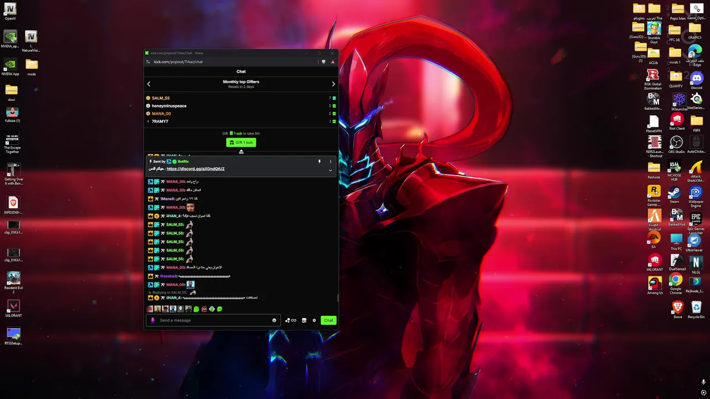Viewport: 710px width, 399px height.
Task: Open the Recycle Bin
Action: tap(696, 310)
